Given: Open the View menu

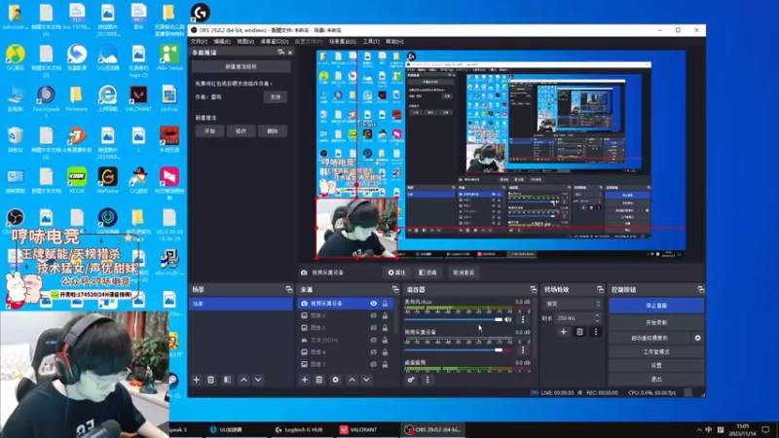Looking at the screenshot, I should (245, 42).
